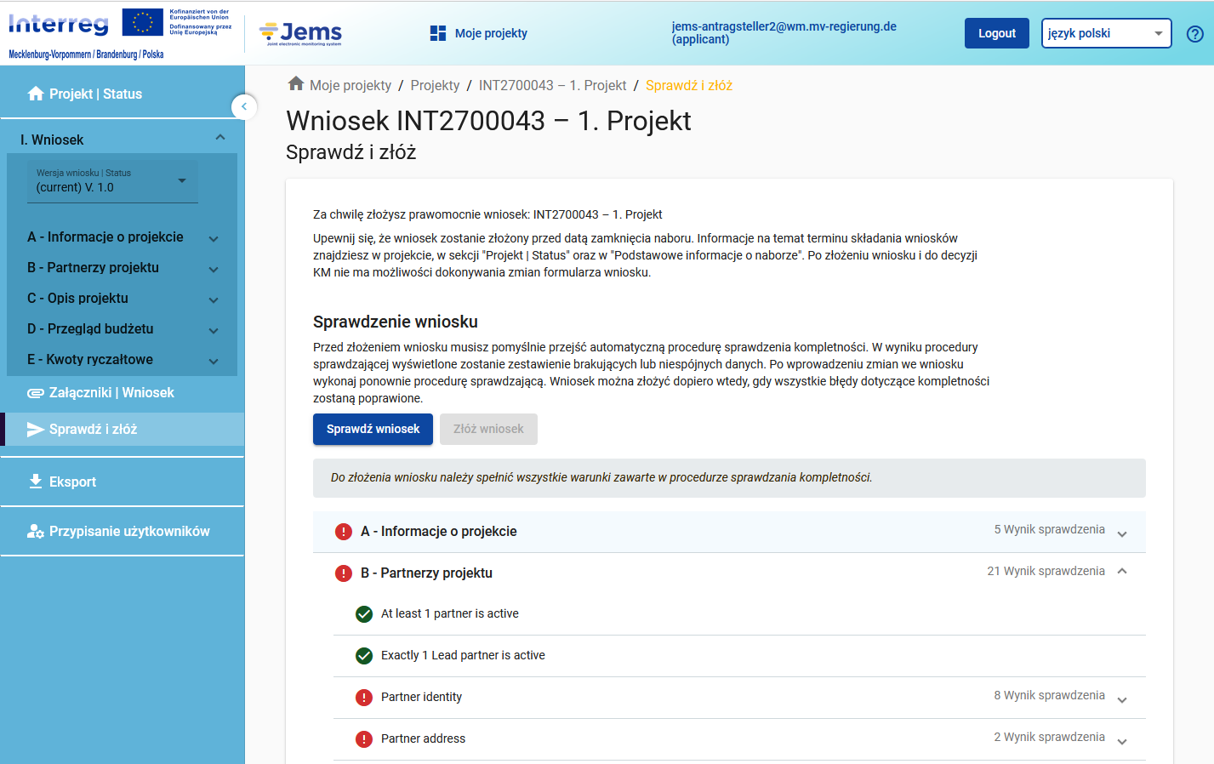
Task: Collapse B - Partnerzy projektu results
Action: pyautogui.click(x=1122, y=572)
